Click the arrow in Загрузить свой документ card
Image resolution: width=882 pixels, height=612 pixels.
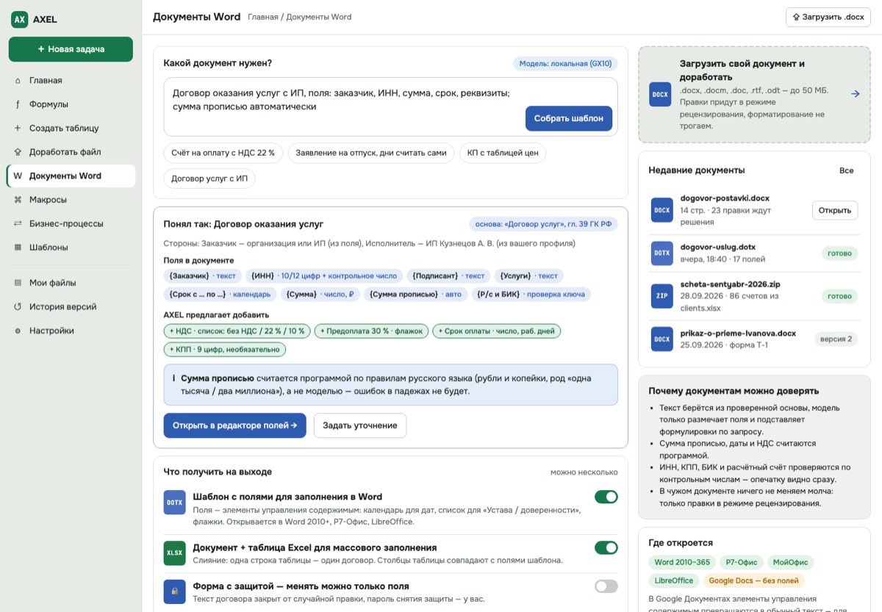(x=856, y=94)
